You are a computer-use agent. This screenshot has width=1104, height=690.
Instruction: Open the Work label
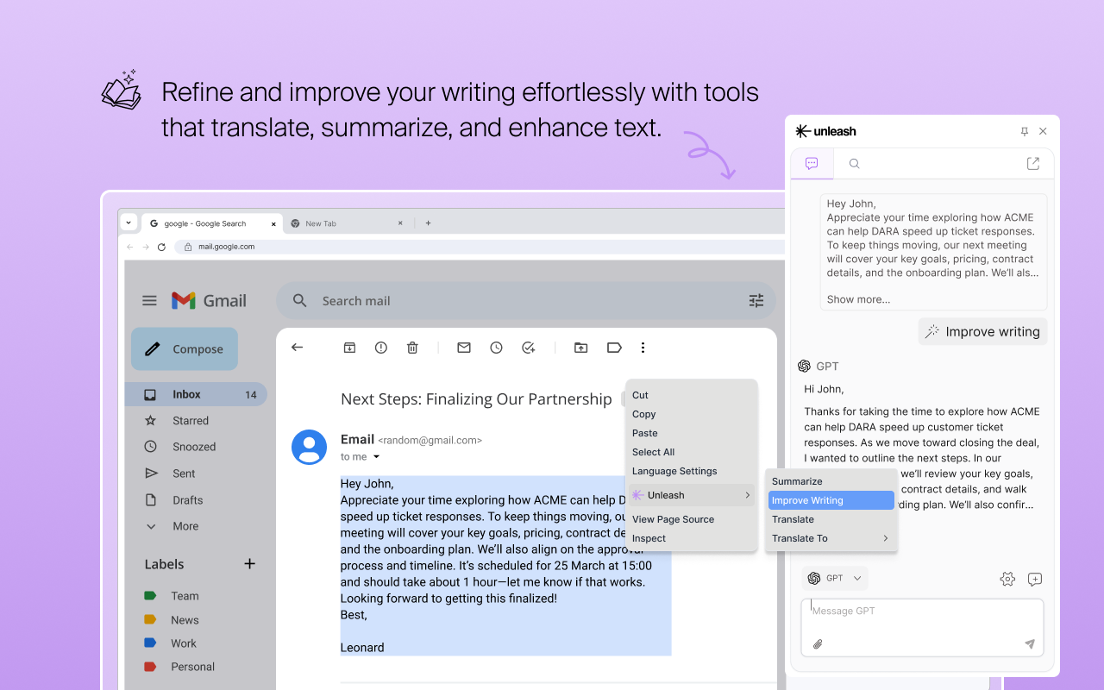(x=184, y=643)
